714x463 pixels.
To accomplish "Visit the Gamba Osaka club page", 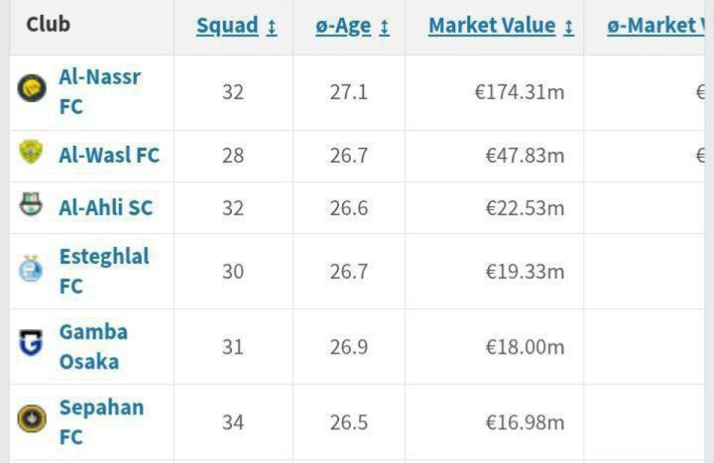I will [93, 346].
